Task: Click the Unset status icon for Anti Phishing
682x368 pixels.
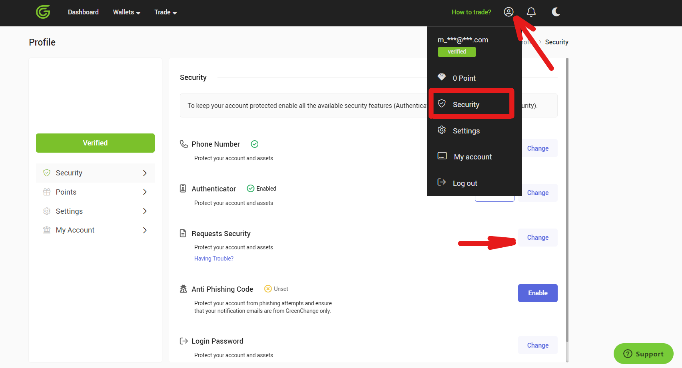Action: click(x=268, y=289)
